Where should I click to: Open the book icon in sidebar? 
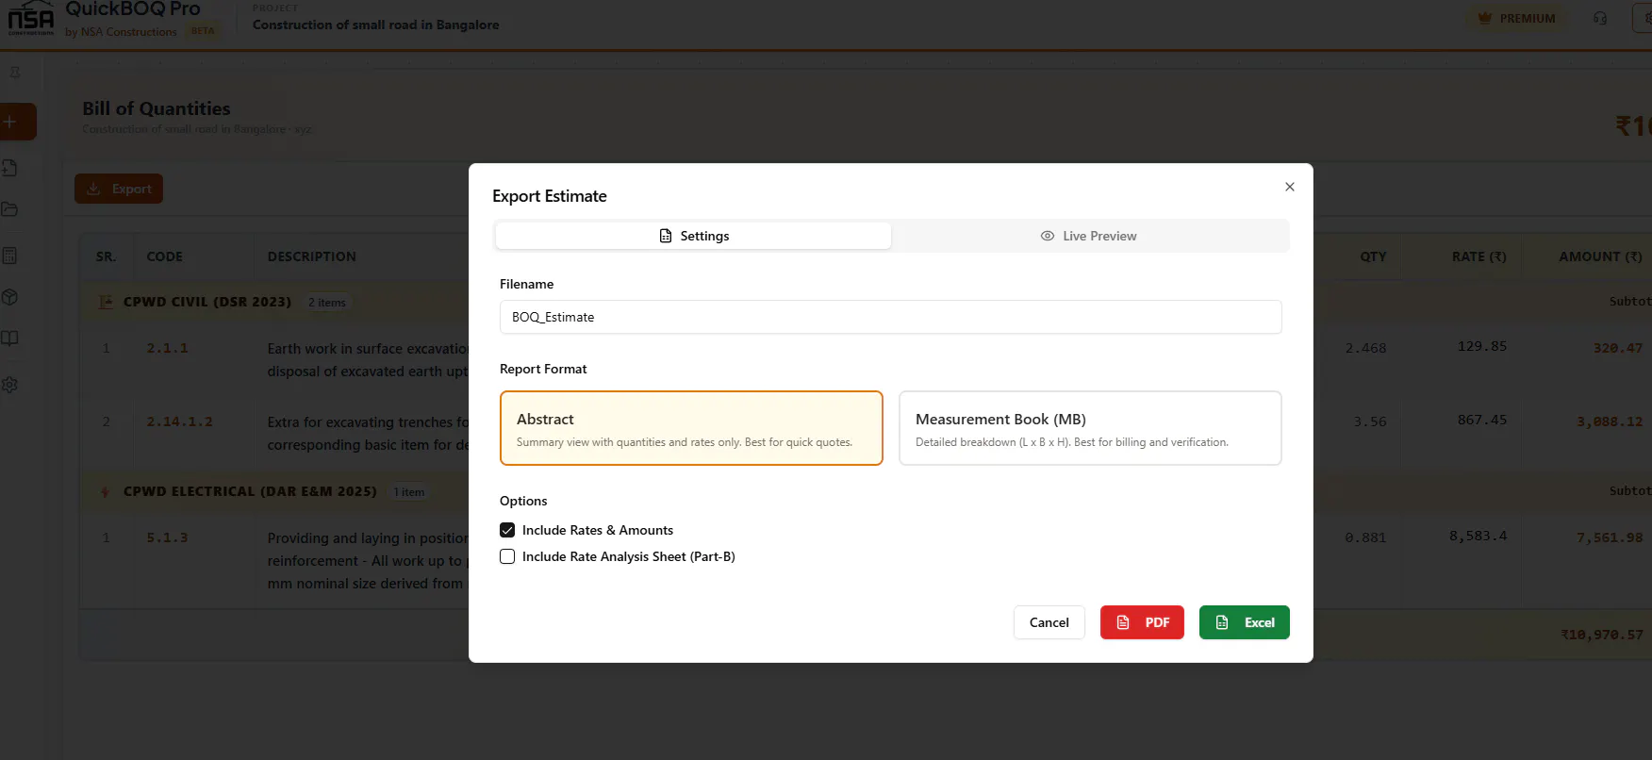10,339
